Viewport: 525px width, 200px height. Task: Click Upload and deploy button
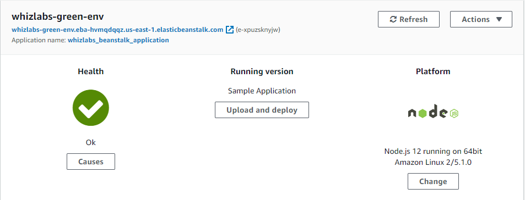click(262, 110)
